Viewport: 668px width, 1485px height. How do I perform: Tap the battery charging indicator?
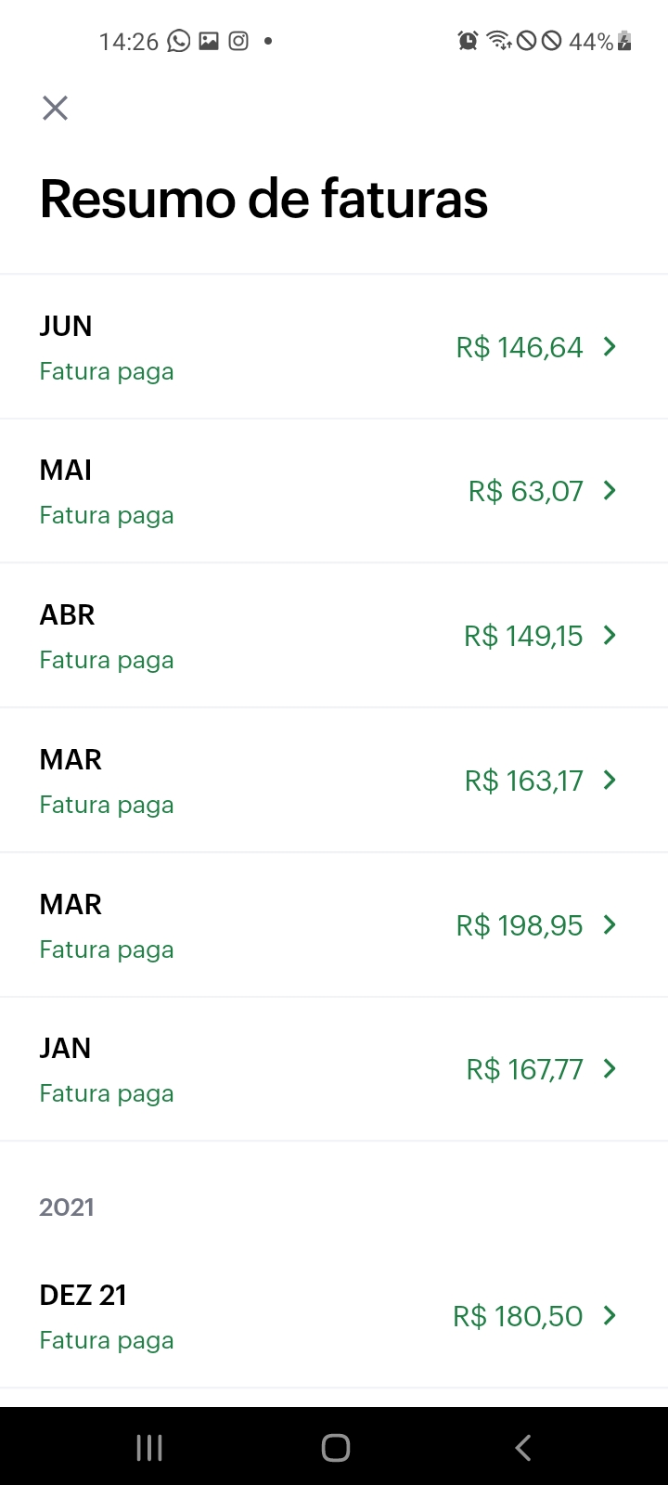[624, 41]
